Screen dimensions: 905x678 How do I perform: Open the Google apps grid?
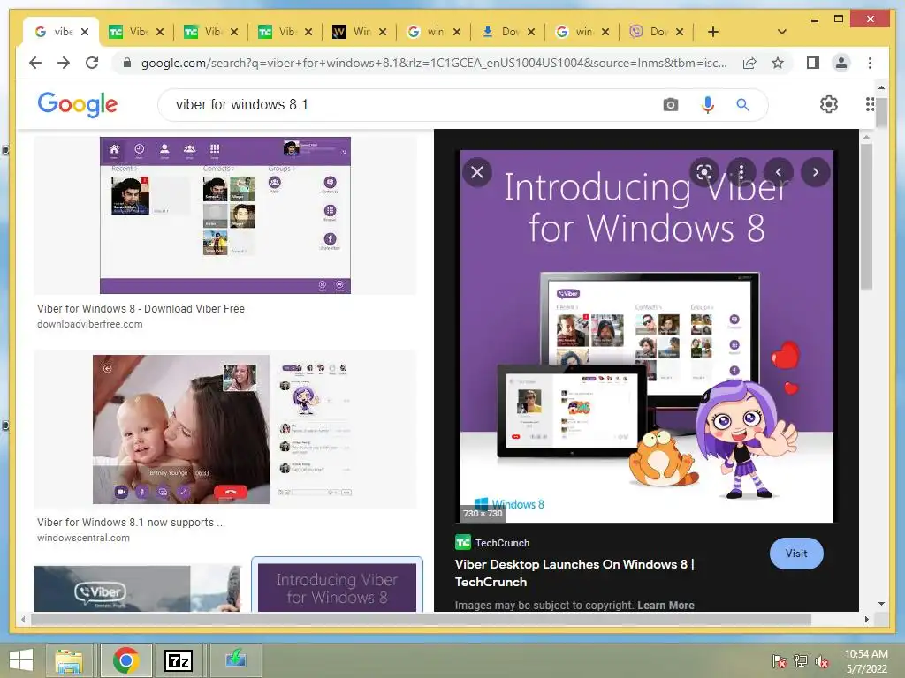click(870, 104)
